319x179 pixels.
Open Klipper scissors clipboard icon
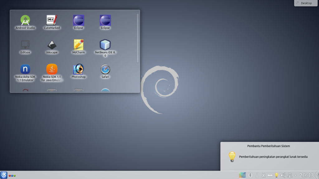coord(264,175)
